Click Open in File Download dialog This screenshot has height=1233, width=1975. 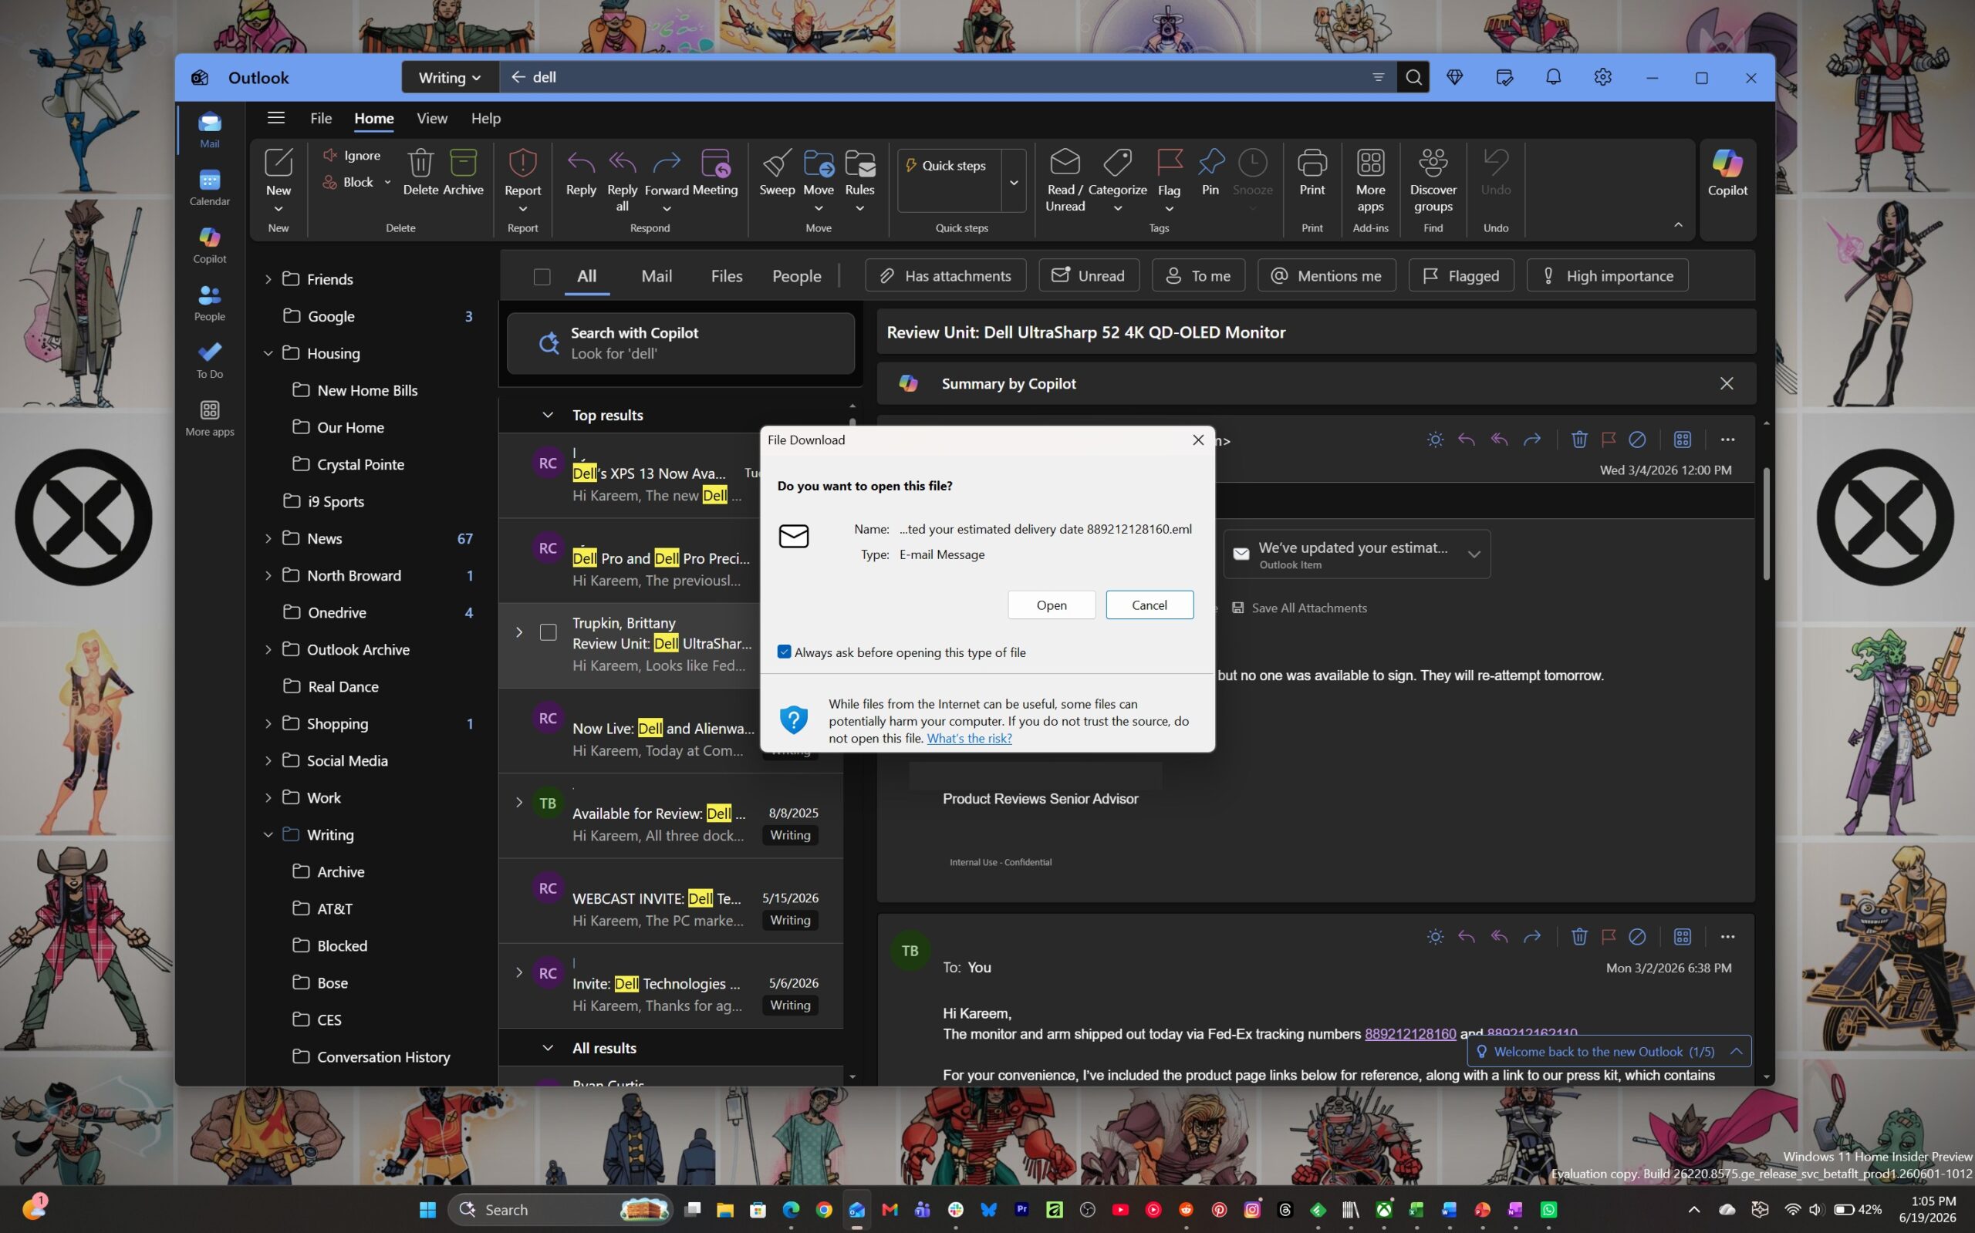click(1052, 605)
